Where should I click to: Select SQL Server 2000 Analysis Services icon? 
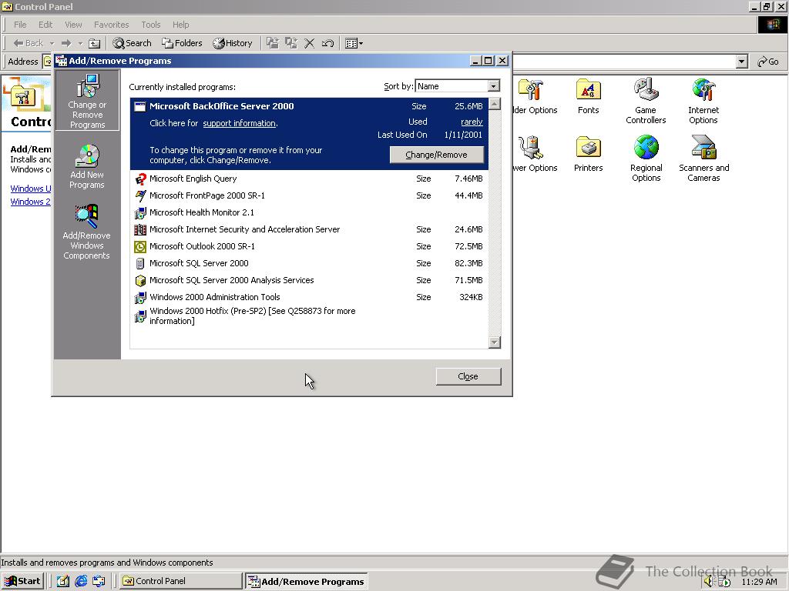point(140,280)
